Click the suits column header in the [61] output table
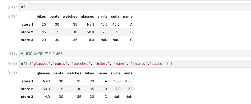251x104 pixels. 115,17
